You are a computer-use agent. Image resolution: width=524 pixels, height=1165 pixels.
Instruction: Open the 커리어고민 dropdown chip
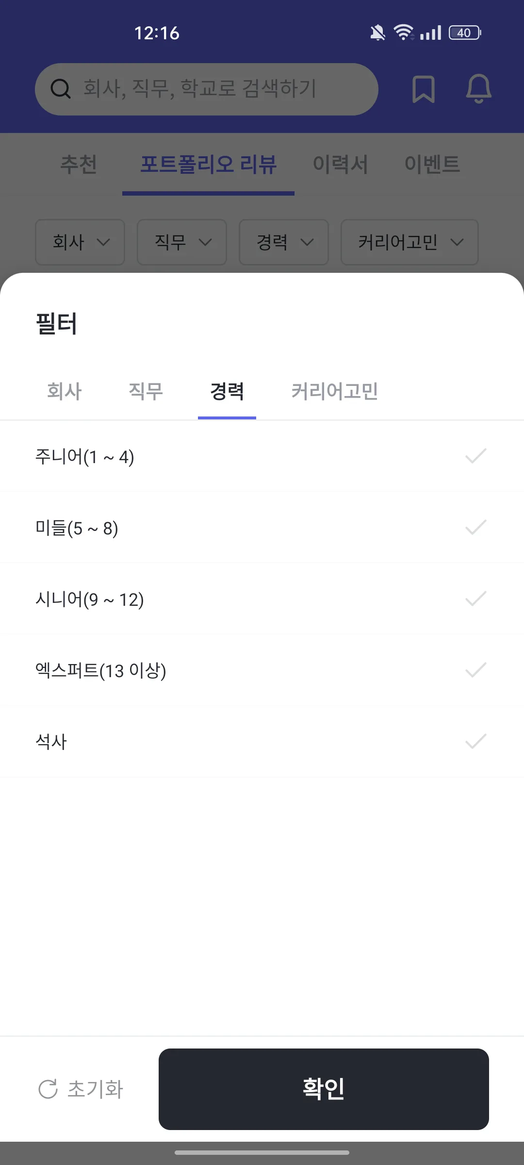[x=409, y=242]
